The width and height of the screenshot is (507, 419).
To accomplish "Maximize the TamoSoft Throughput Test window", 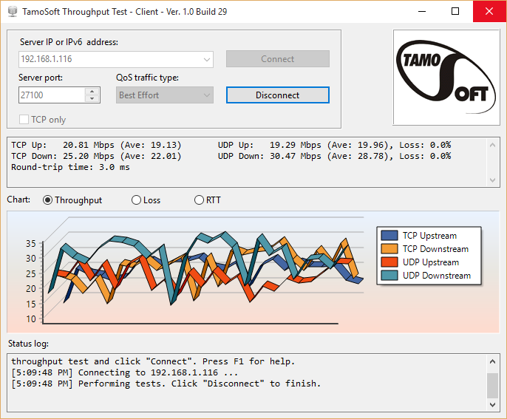I will point(455,11).
